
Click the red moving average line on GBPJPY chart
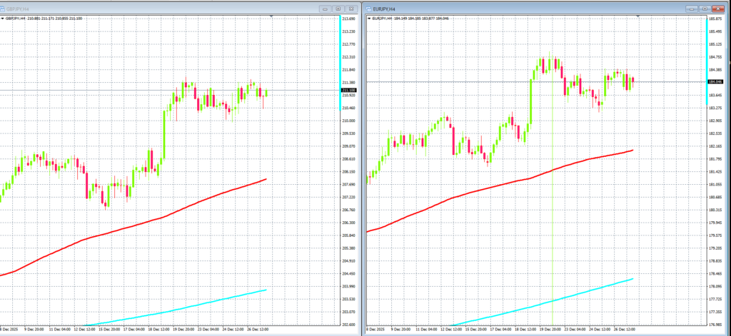tap(178, 208)
